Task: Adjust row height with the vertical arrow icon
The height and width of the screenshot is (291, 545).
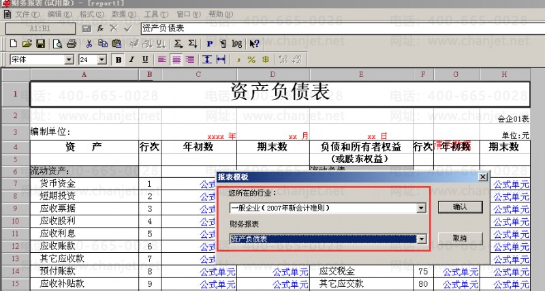Action: [x=207, y=59]
